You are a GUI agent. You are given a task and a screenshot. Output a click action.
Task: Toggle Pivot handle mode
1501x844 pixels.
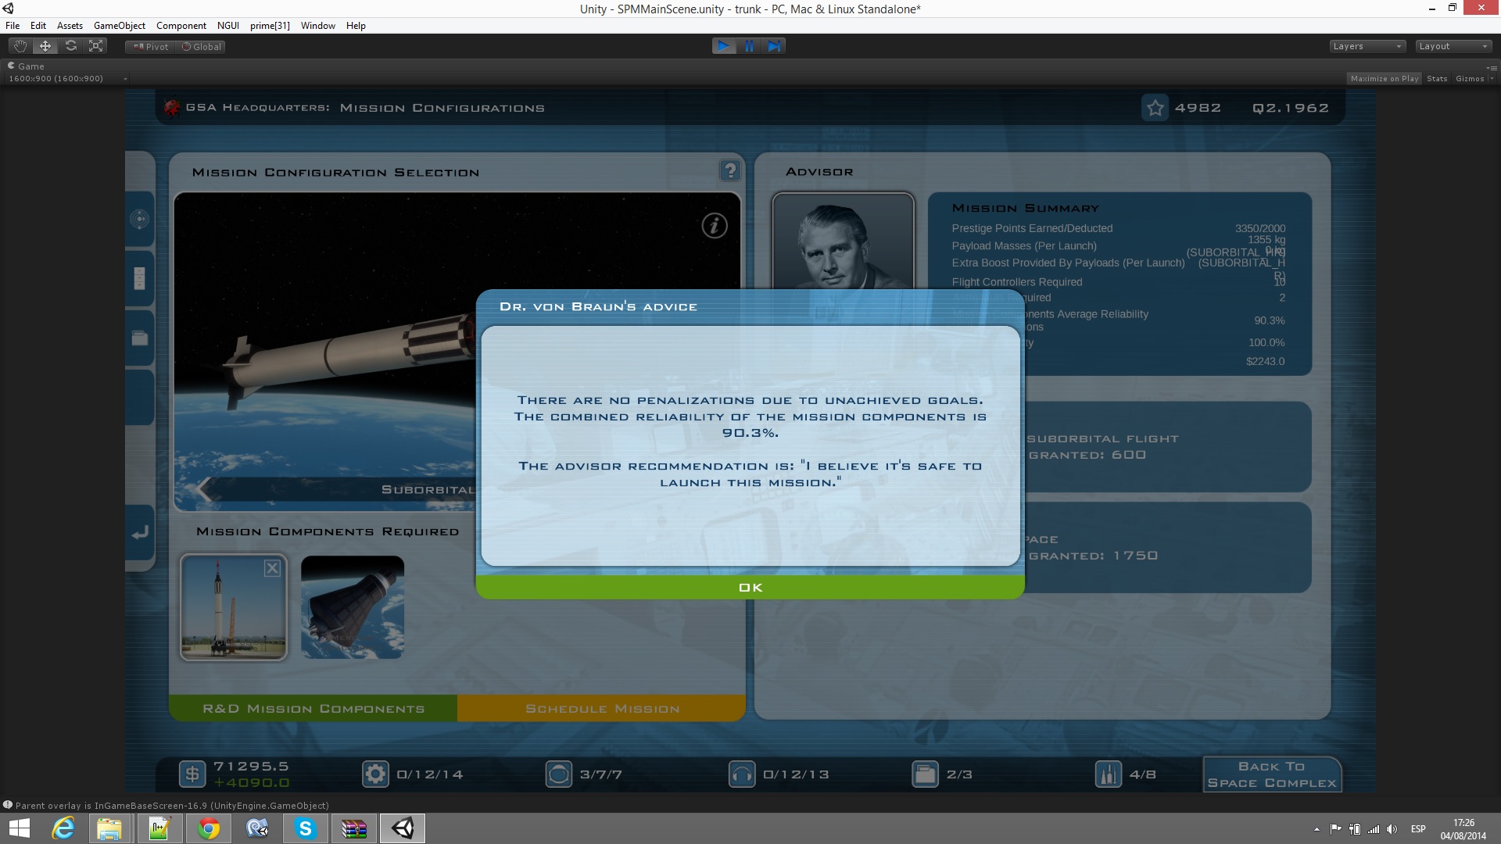151,47
